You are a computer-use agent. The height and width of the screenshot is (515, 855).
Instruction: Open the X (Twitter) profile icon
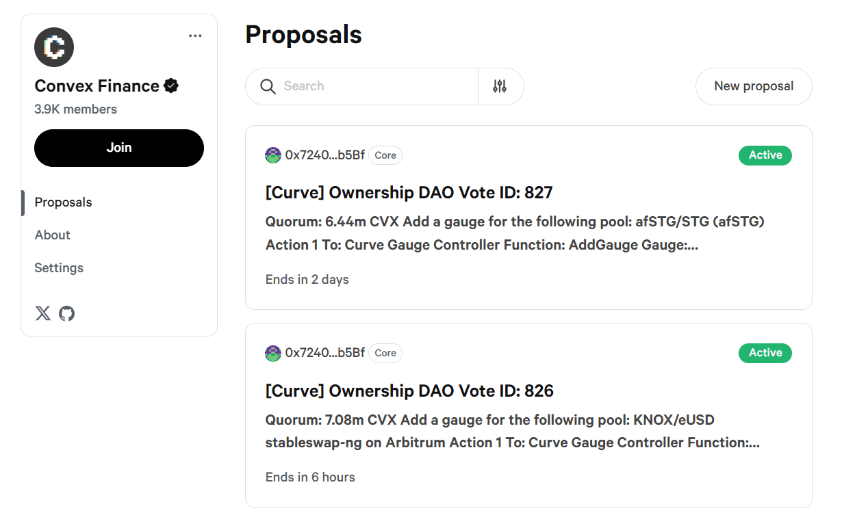[43, 314]
